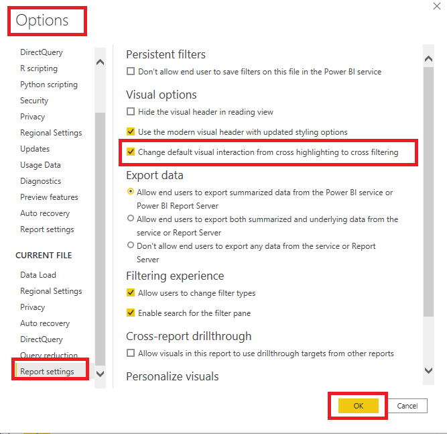This screenshot has width=447, height=434.
Task: Toggle Enable search for the filter pane
Action: coord(131,313)
